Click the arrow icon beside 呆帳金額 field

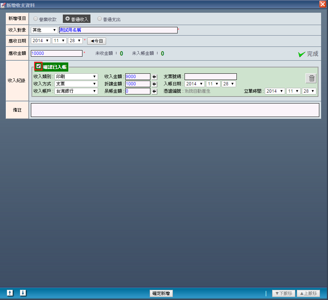pyautogui.click(x=154, y=91)
